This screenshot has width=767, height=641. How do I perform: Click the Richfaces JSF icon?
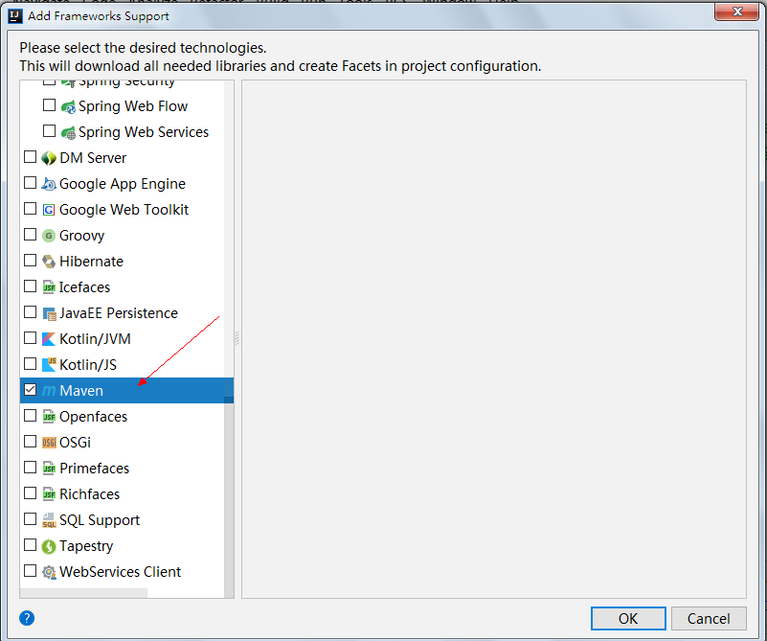click(49, 494)
